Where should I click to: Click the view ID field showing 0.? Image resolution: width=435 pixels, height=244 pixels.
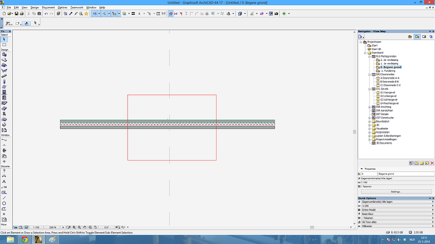369,174
